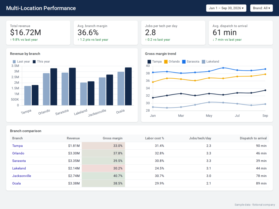The height and width of the screenshot is (209, 279).
Task: Sort by the Labor cost % column header
Action: coord(154,138)
